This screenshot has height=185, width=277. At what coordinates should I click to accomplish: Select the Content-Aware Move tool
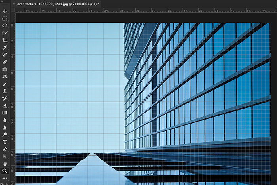(5, 76)
